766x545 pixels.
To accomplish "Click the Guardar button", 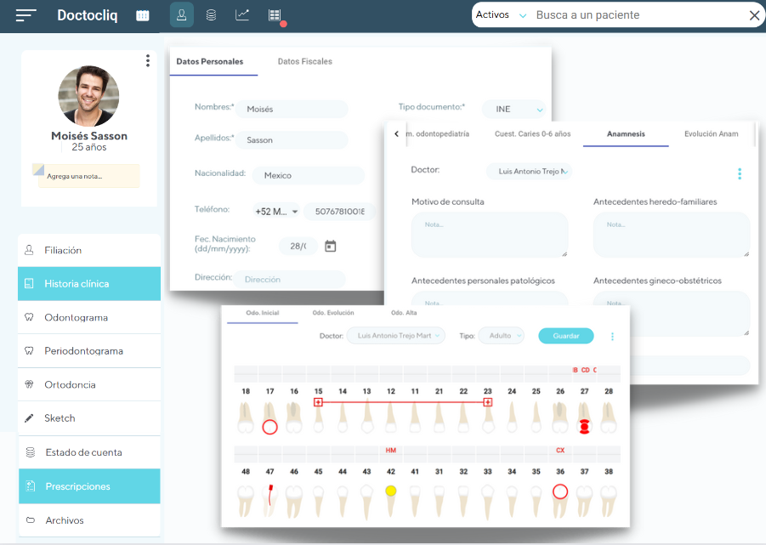I will [565, 336].
